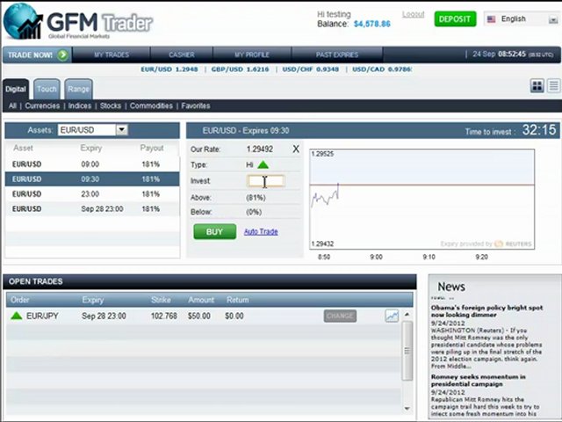
Task: Select EUR/USD row expiring 23:00
Action: click(x=92, y=194)
